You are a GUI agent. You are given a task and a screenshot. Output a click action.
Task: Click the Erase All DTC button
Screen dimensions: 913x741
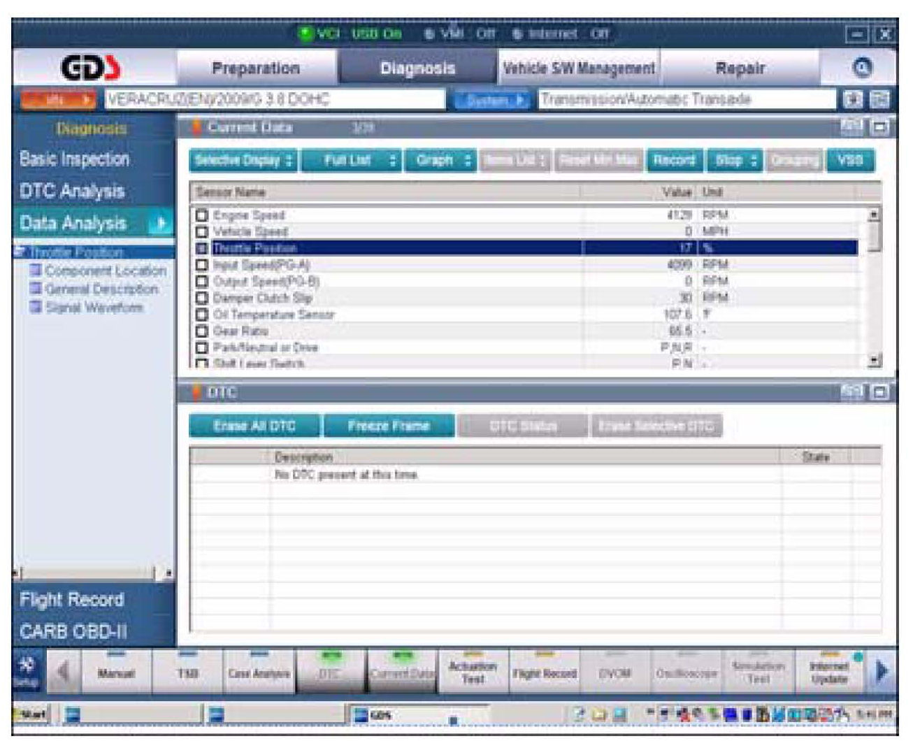coord(254,426)
